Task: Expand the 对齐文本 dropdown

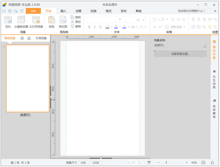Action: [x=184, y=27]
